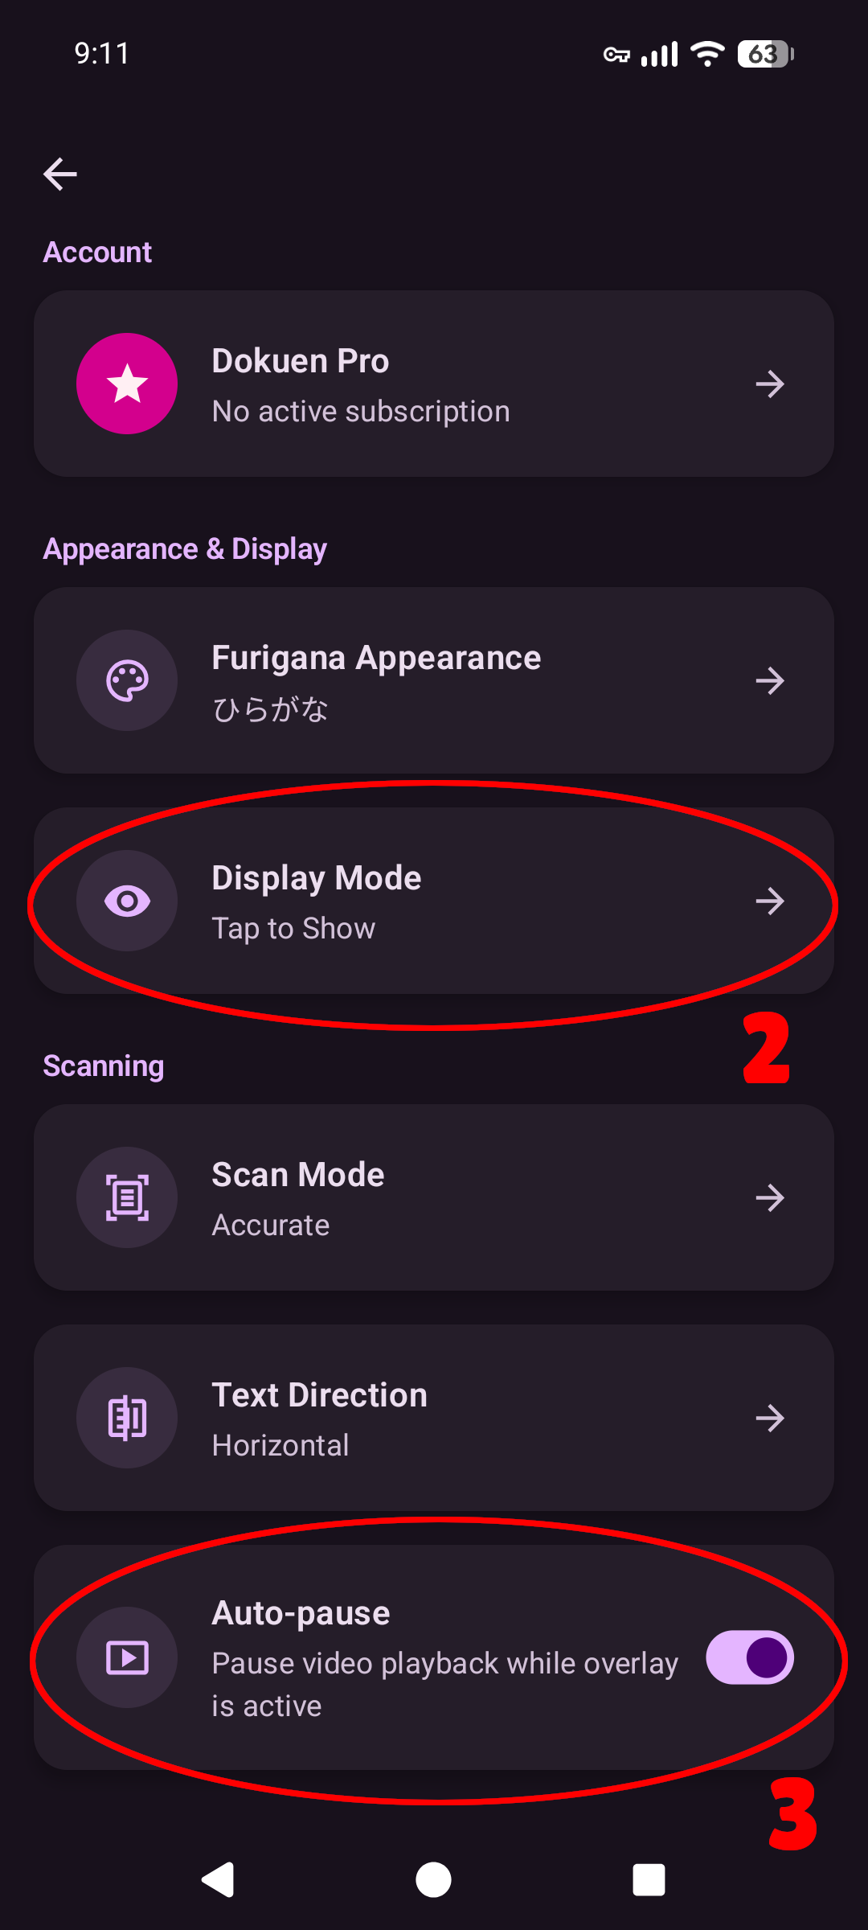Viewport: 868px width, 1930px height.
Task: Select the Scan Mode setting title
Action: [298, 1175]
